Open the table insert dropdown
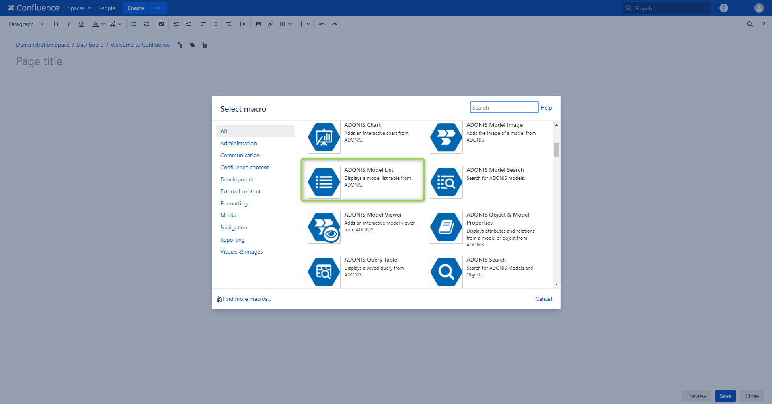The height and width of the screenshot is (404, 772). (285, 24)
